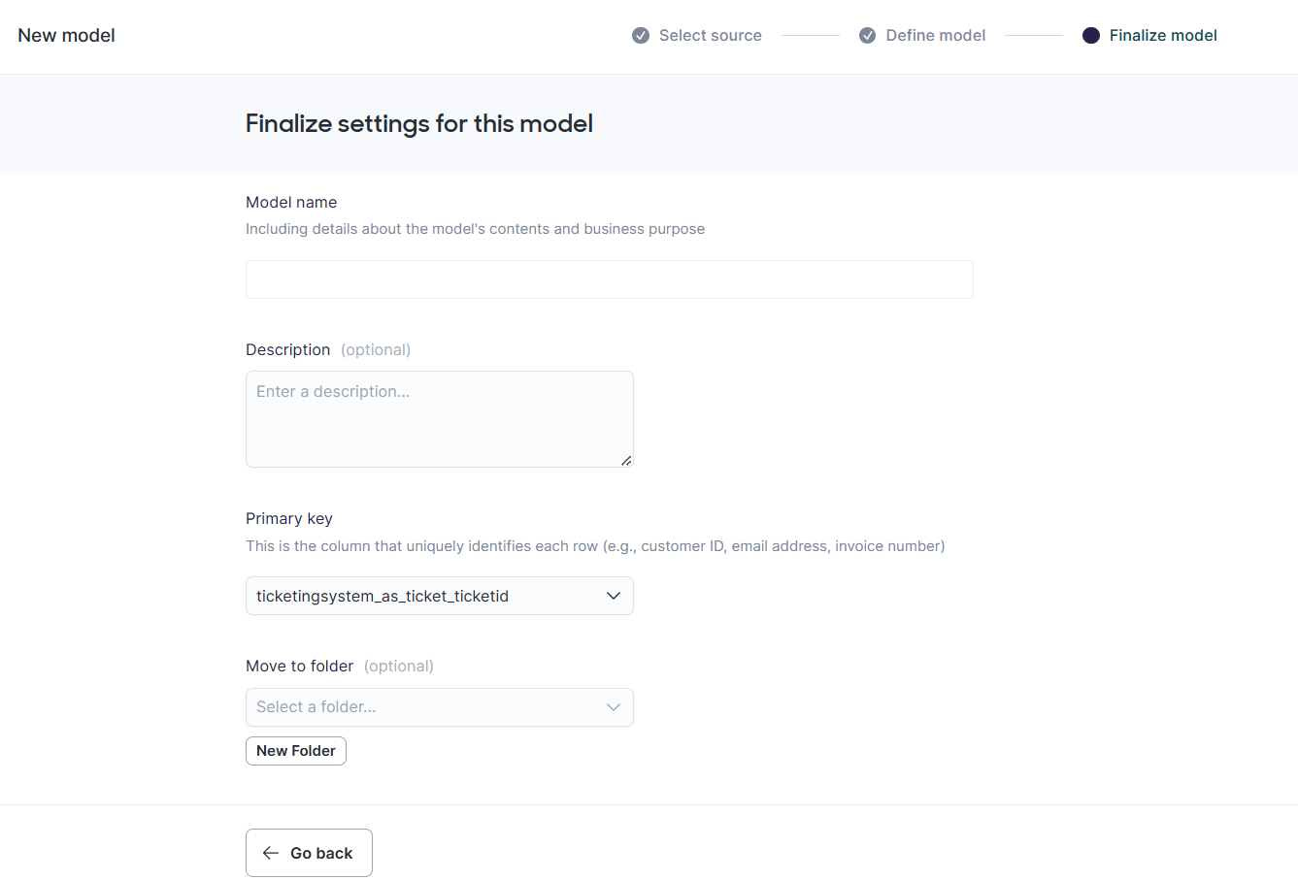Image resolution: width=1298 pixels, height=880 pixels.
Task: Click the Define model checkmark icon
Action: pos(868,36)
